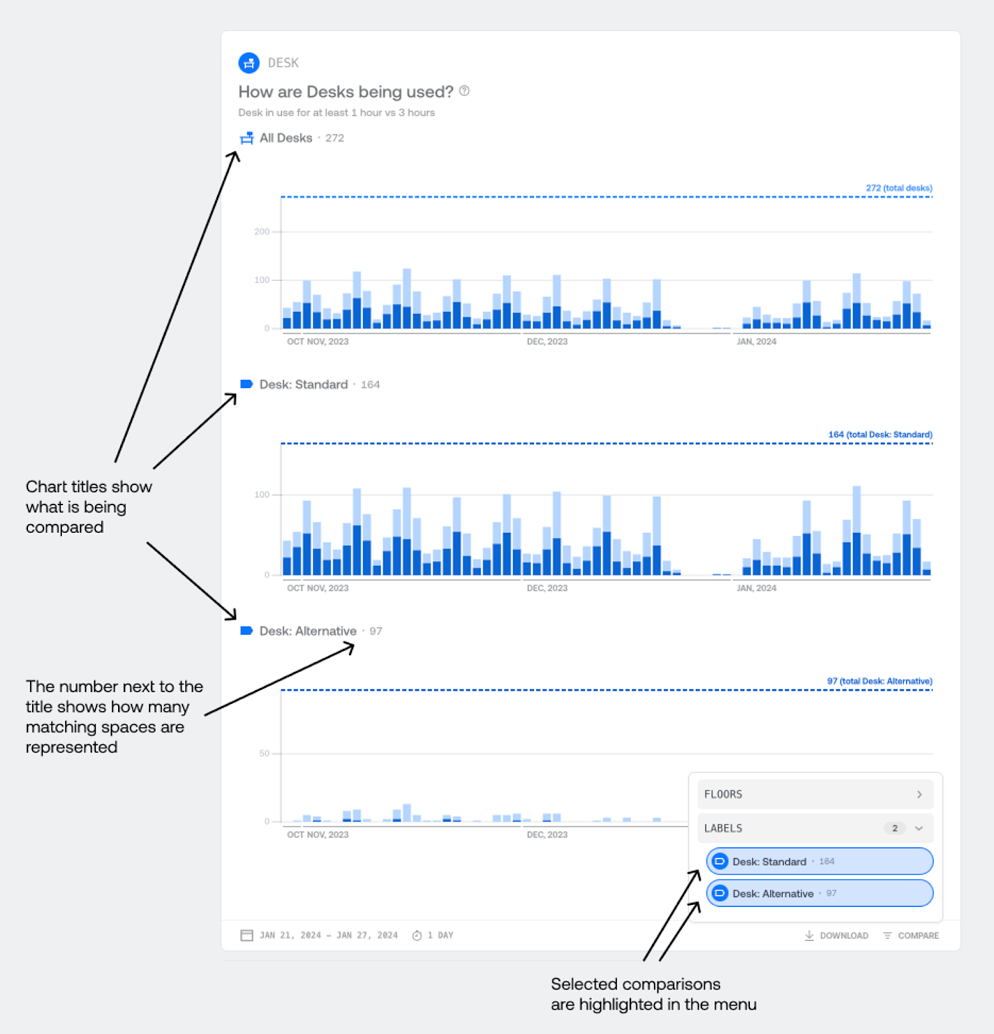Click the download icon at bottom right
Viewport: 994px width, 1034px height.
(809, 935)
